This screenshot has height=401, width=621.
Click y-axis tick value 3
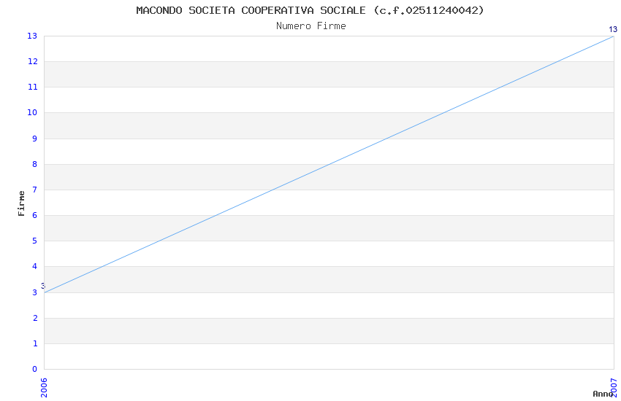tap(35, 292)
